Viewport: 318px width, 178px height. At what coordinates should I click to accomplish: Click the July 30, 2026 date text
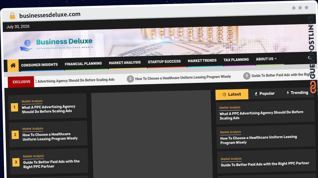(x=18, y=27)
